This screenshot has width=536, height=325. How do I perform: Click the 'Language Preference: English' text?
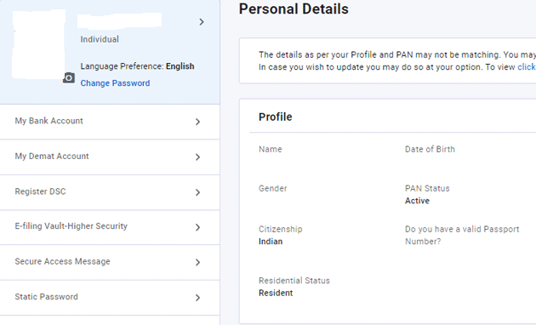pos(137,66)
